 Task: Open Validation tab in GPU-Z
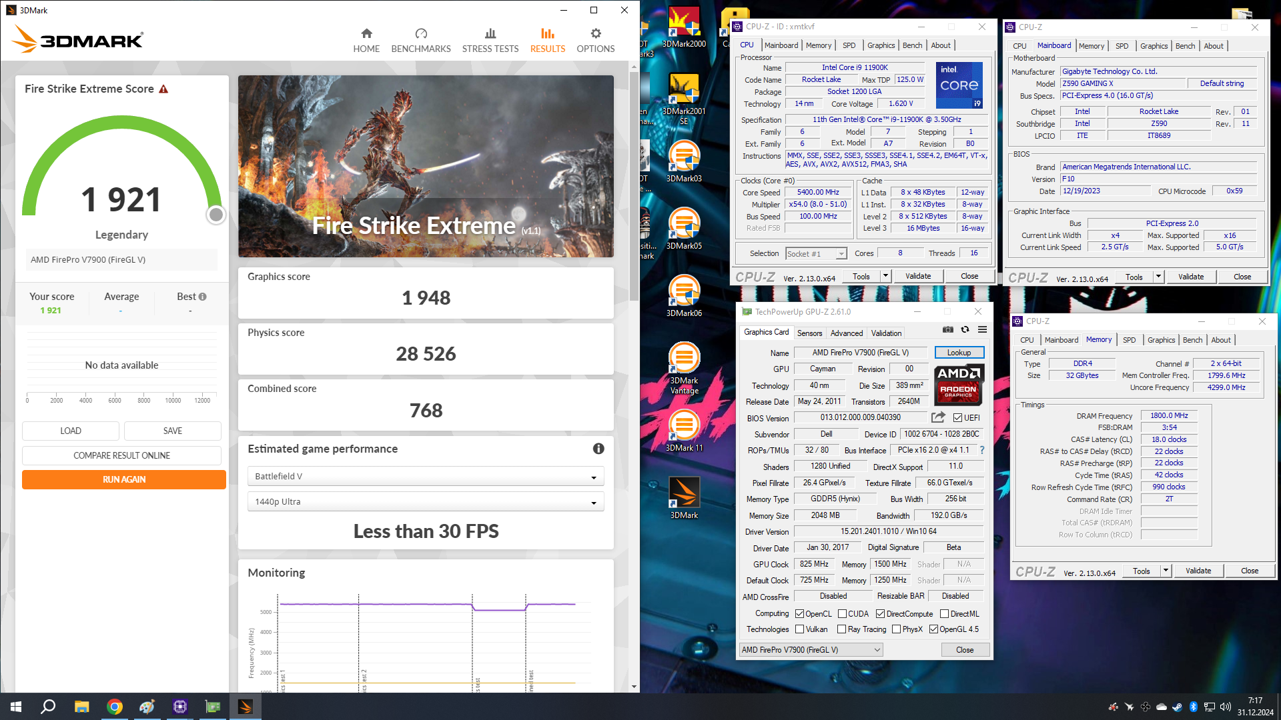[x=886, y=333]
